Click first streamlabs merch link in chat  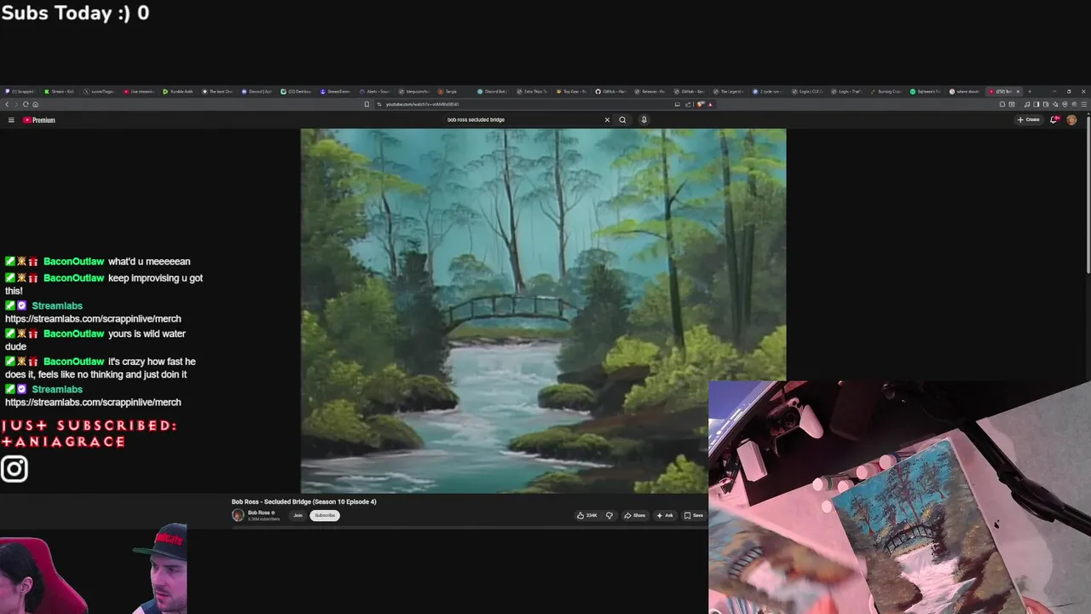tap(93, 319)
